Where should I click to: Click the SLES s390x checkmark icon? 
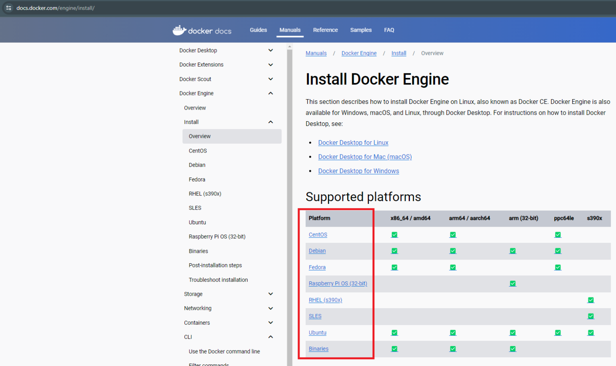coord(590,316)
